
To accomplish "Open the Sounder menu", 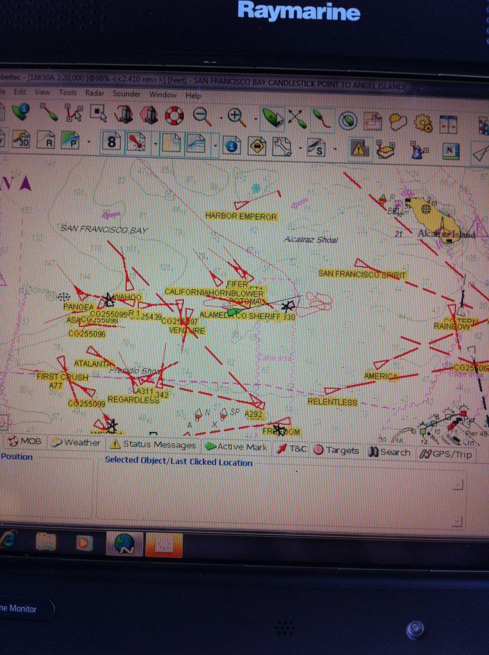I will [x=126, y=93].
